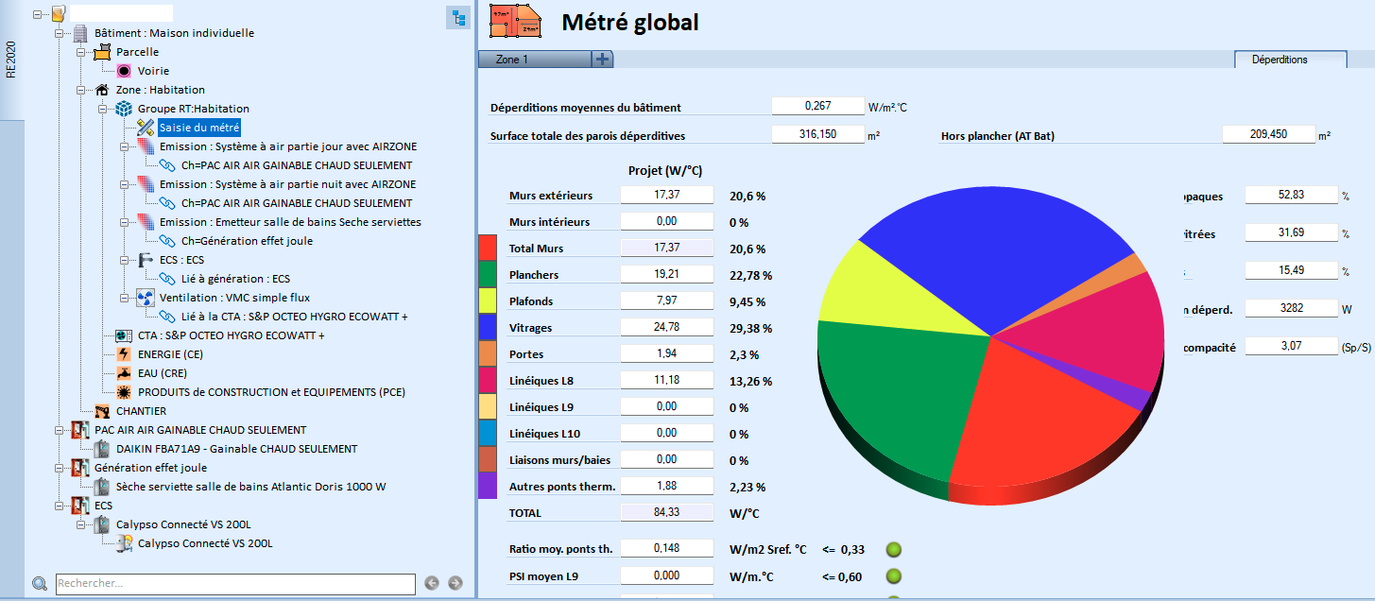Viewport: 1375px width, 601px height.
Task: Open the RE2020 side tab
Action: pos(11,60)
